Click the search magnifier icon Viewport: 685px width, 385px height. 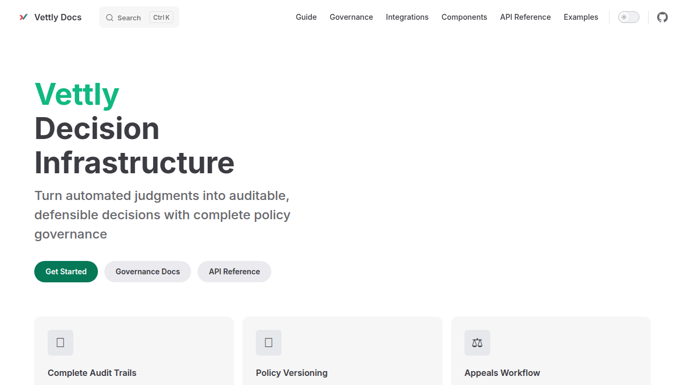click(110, 18)
